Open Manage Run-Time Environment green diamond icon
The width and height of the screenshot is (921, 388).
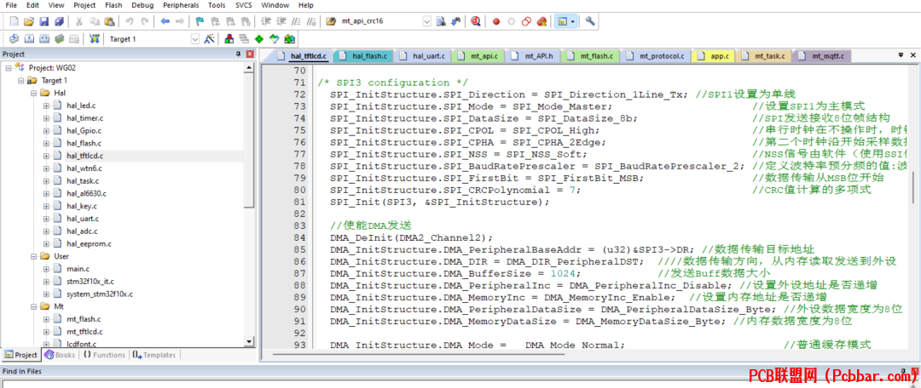(259, 39)
